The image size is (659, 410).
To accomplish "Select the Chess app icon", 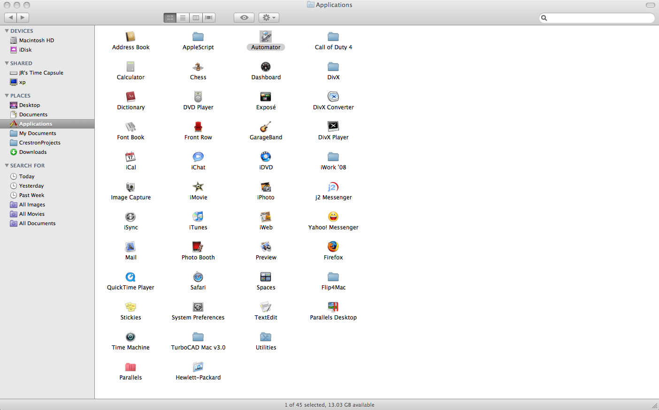I will pos(198,67).
